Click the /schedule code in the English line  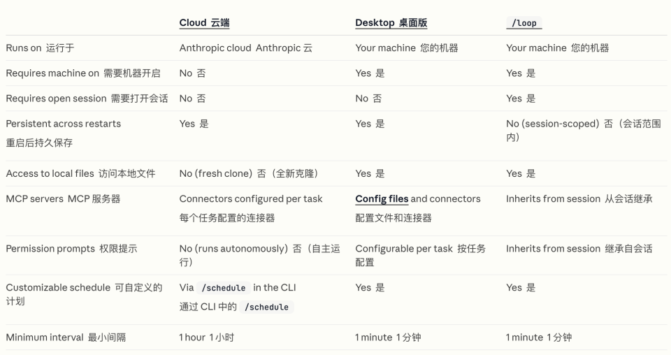click(x=223, y=288)
